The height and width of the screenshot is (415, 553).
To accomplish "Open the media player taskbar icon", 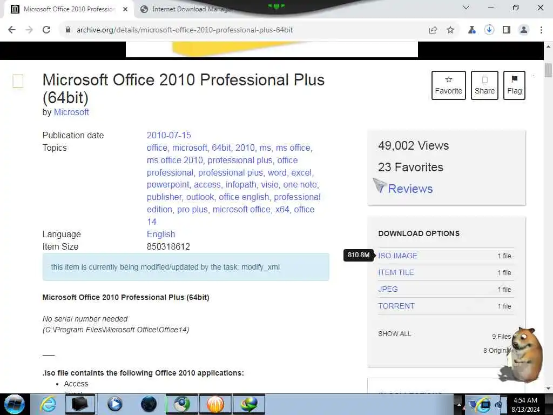I will [x=114, y=404].
